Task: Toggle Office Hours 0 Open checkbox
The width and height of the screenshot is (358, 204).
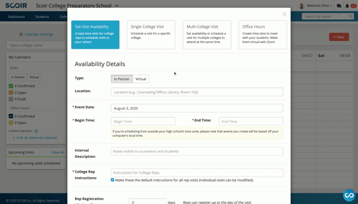Action: point(11,123)
